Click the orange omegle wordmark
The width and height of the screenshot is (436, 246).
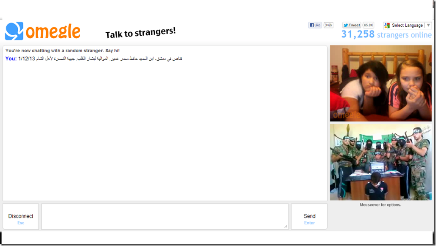(x=53, y=31)
